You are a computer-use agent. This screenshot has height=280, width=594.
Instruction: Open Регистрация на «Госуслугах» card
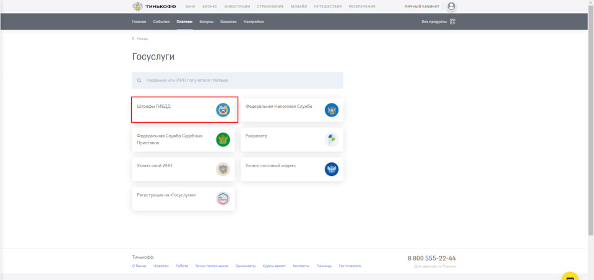coord(183,199)
